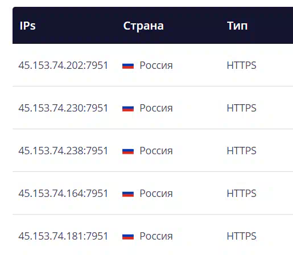
Task: Click the IPs column header
Action: (x=27, y=26)
